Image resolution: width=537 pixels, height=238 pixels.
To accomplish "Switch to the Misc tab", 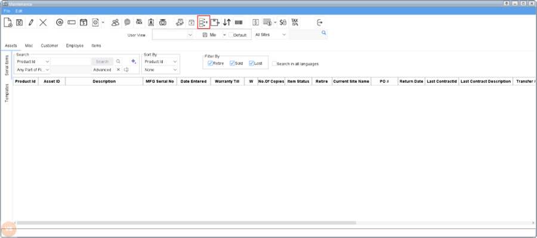I will coord(29,45).
